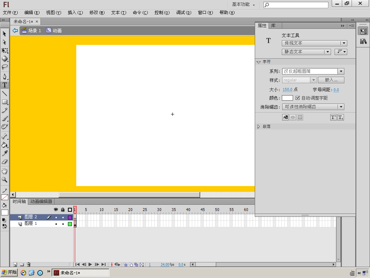This screenshot has width=370, height=278.
Task: Toggle subscript text formatting
Action: click(x=340, y=117)
